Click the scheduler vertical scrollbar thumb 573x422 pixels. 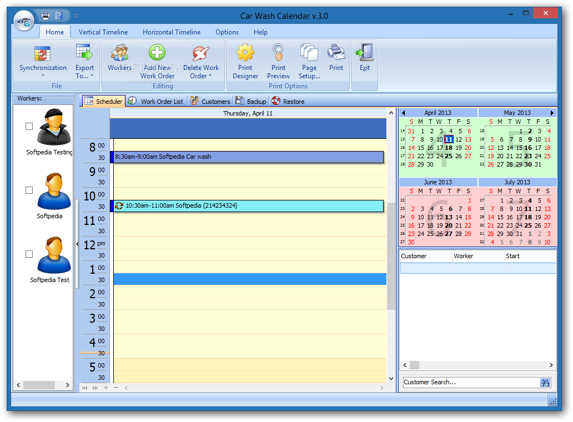(391, 256)
